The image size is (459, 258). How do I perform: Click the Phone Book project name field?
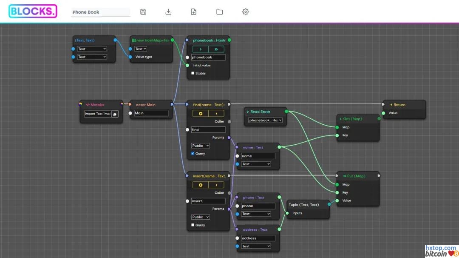[x=100, y=12]
